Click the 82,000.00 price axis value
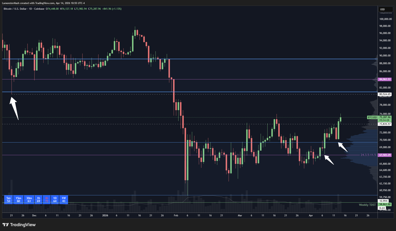 [x=385, y=88]
